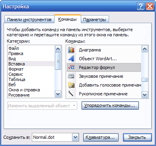Image resolution: width=156 pixels, height=146 pixels.
Task: Open the Сохранить в Normal.dot dropdown
Action: [x=76, y=137]
